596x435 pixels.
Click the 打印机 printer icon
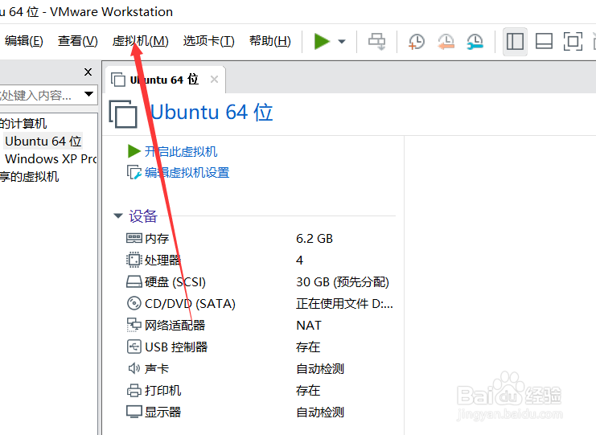tap(134, 390)
